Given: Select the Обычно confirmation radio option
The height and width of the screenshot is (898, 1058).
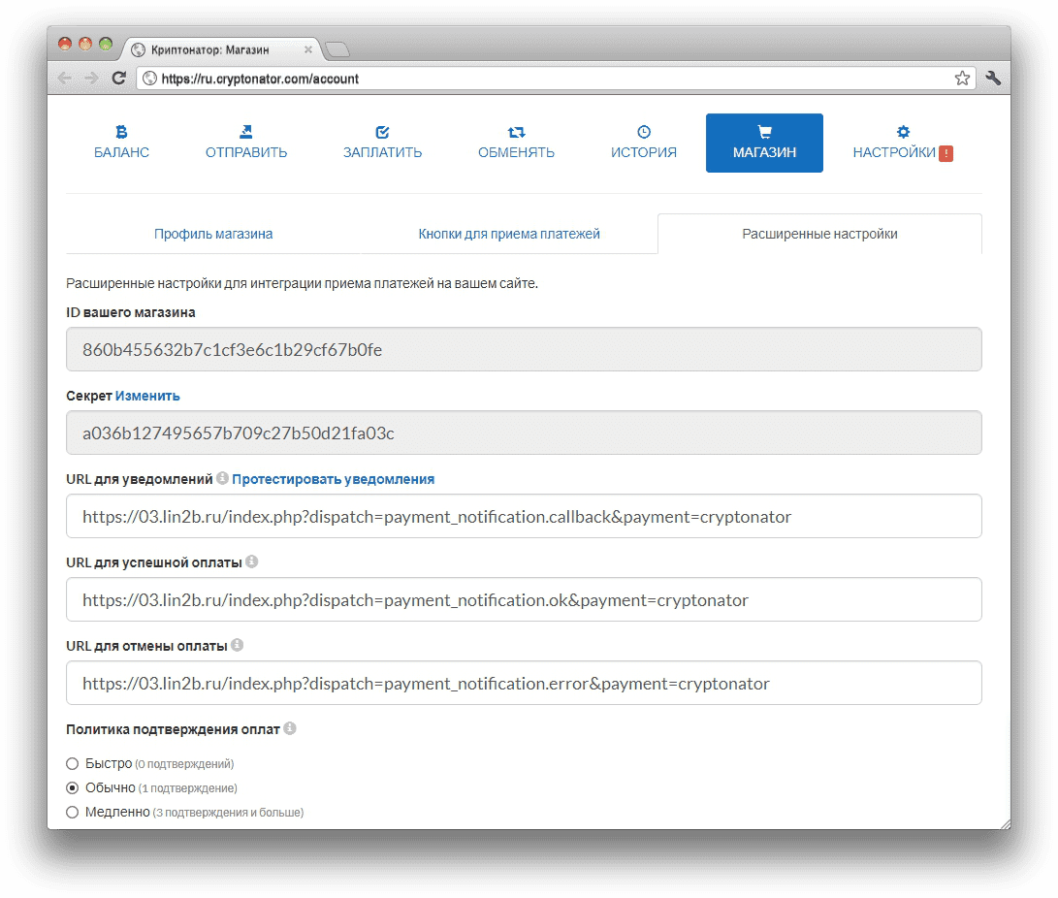Looking at the screenshot, I should coord(72,788).
